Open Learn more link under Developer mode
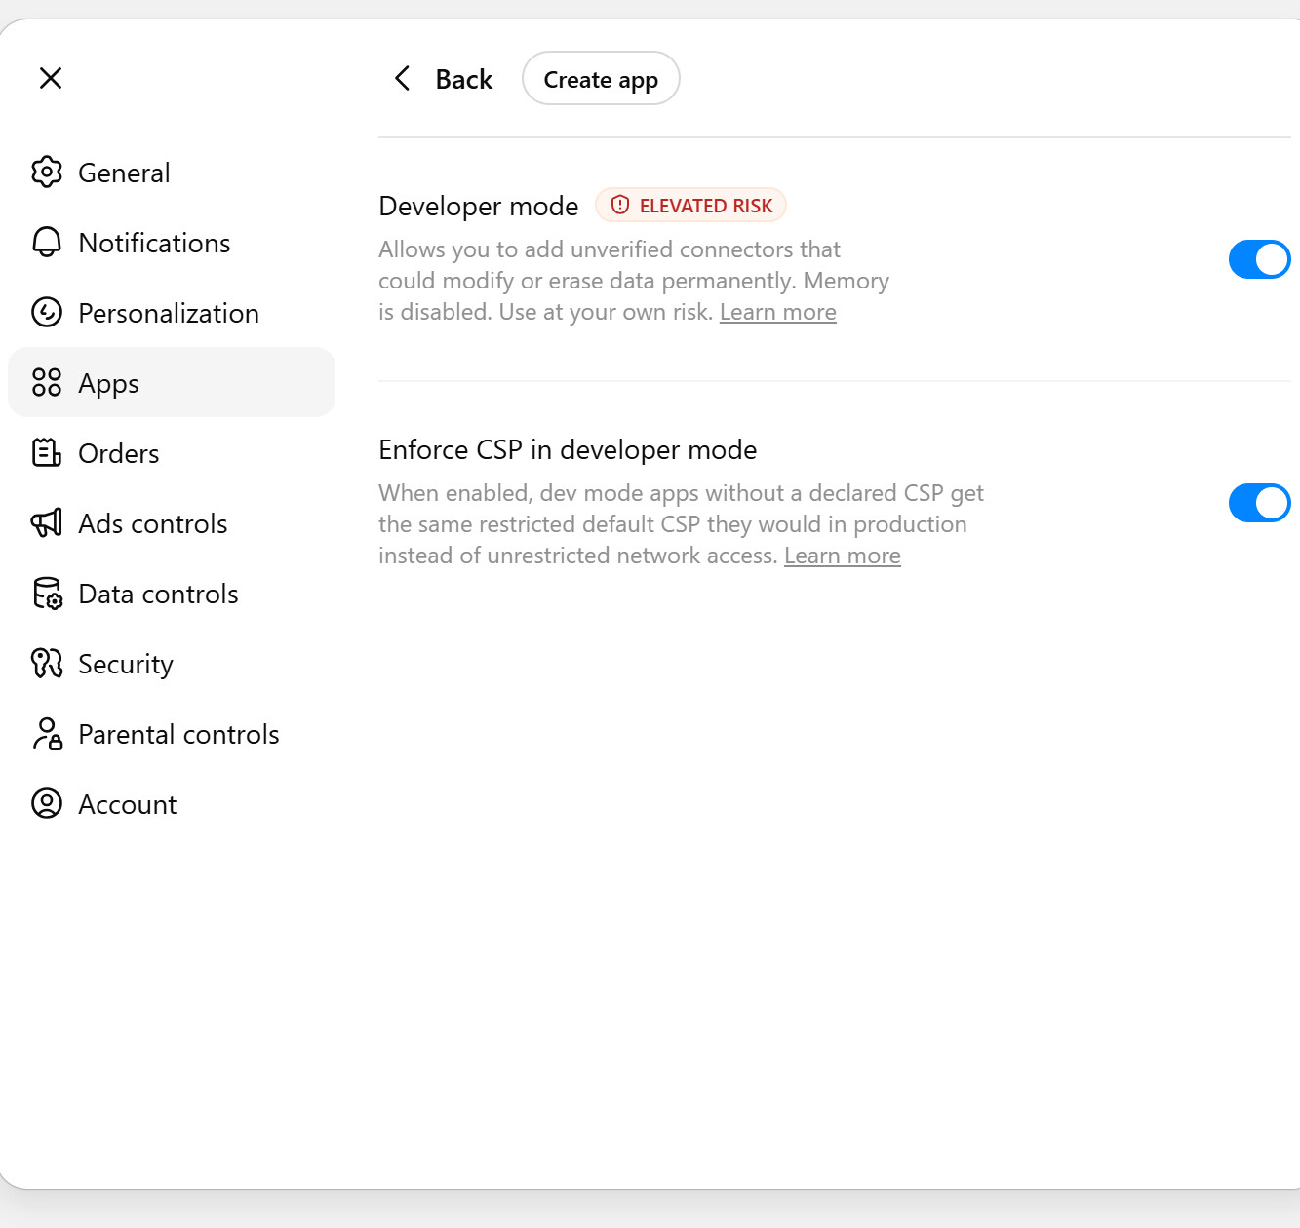Screen dimensions: 1300x1228 tap(778, 312)
